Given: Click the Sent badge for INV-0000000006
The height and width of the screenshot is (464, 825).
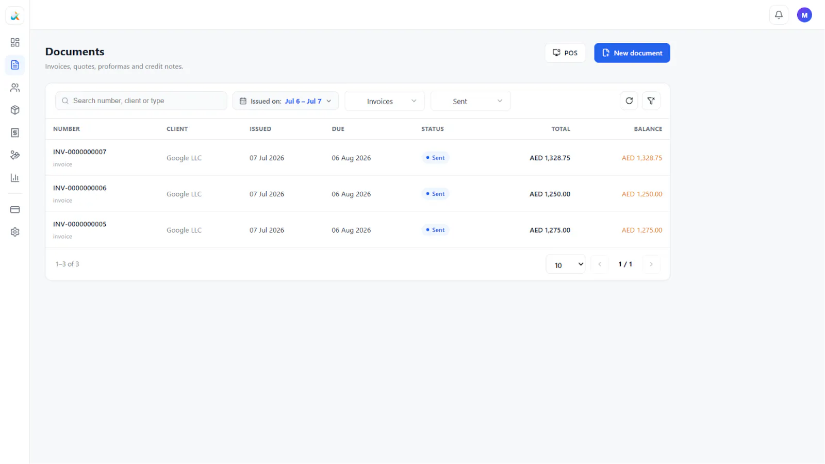Looking at the screenshot, I should (436, 194).
